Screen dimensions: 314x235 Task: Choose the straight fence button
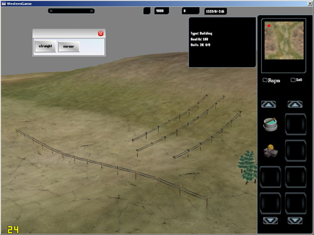(x=45, y=46)
